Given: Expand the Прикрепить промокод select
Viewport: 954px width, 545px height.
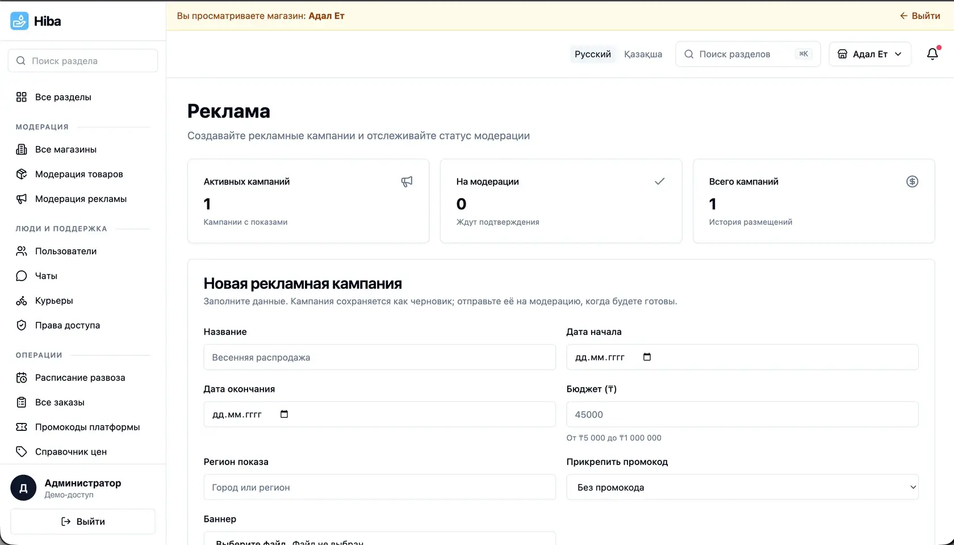Looking at the screenshot, I should pyautogui.click(x=742, y=487).
